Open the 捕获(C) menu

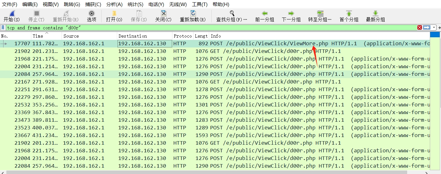point(93,4)
